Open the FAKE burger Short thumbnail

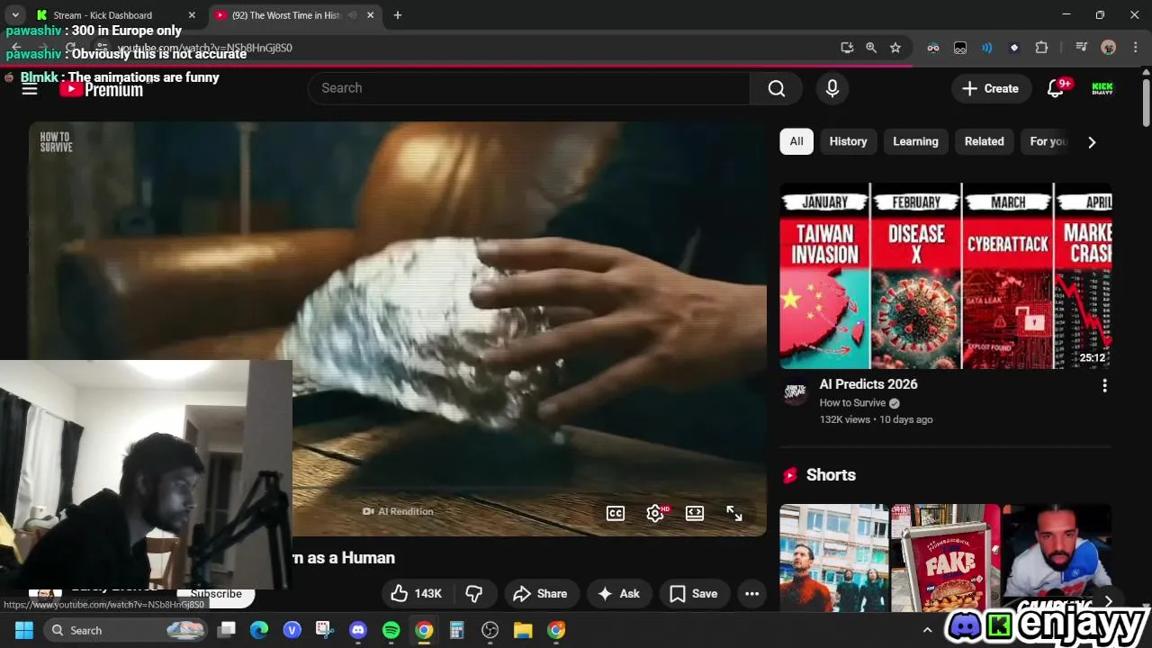tap(945, 558)
